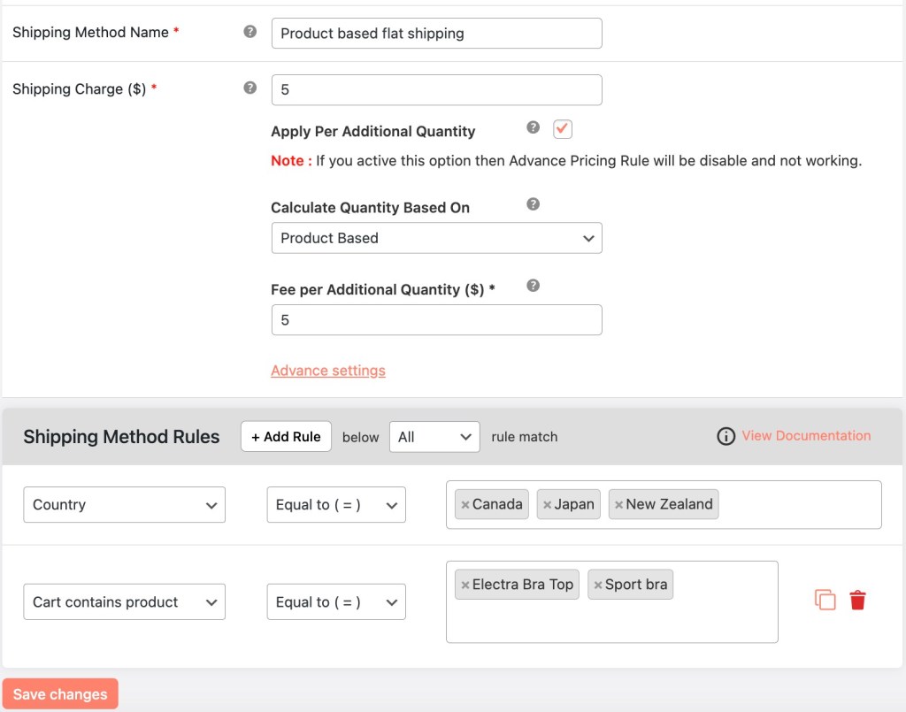Duplicate the Cart contains product rule

[825, 600]
